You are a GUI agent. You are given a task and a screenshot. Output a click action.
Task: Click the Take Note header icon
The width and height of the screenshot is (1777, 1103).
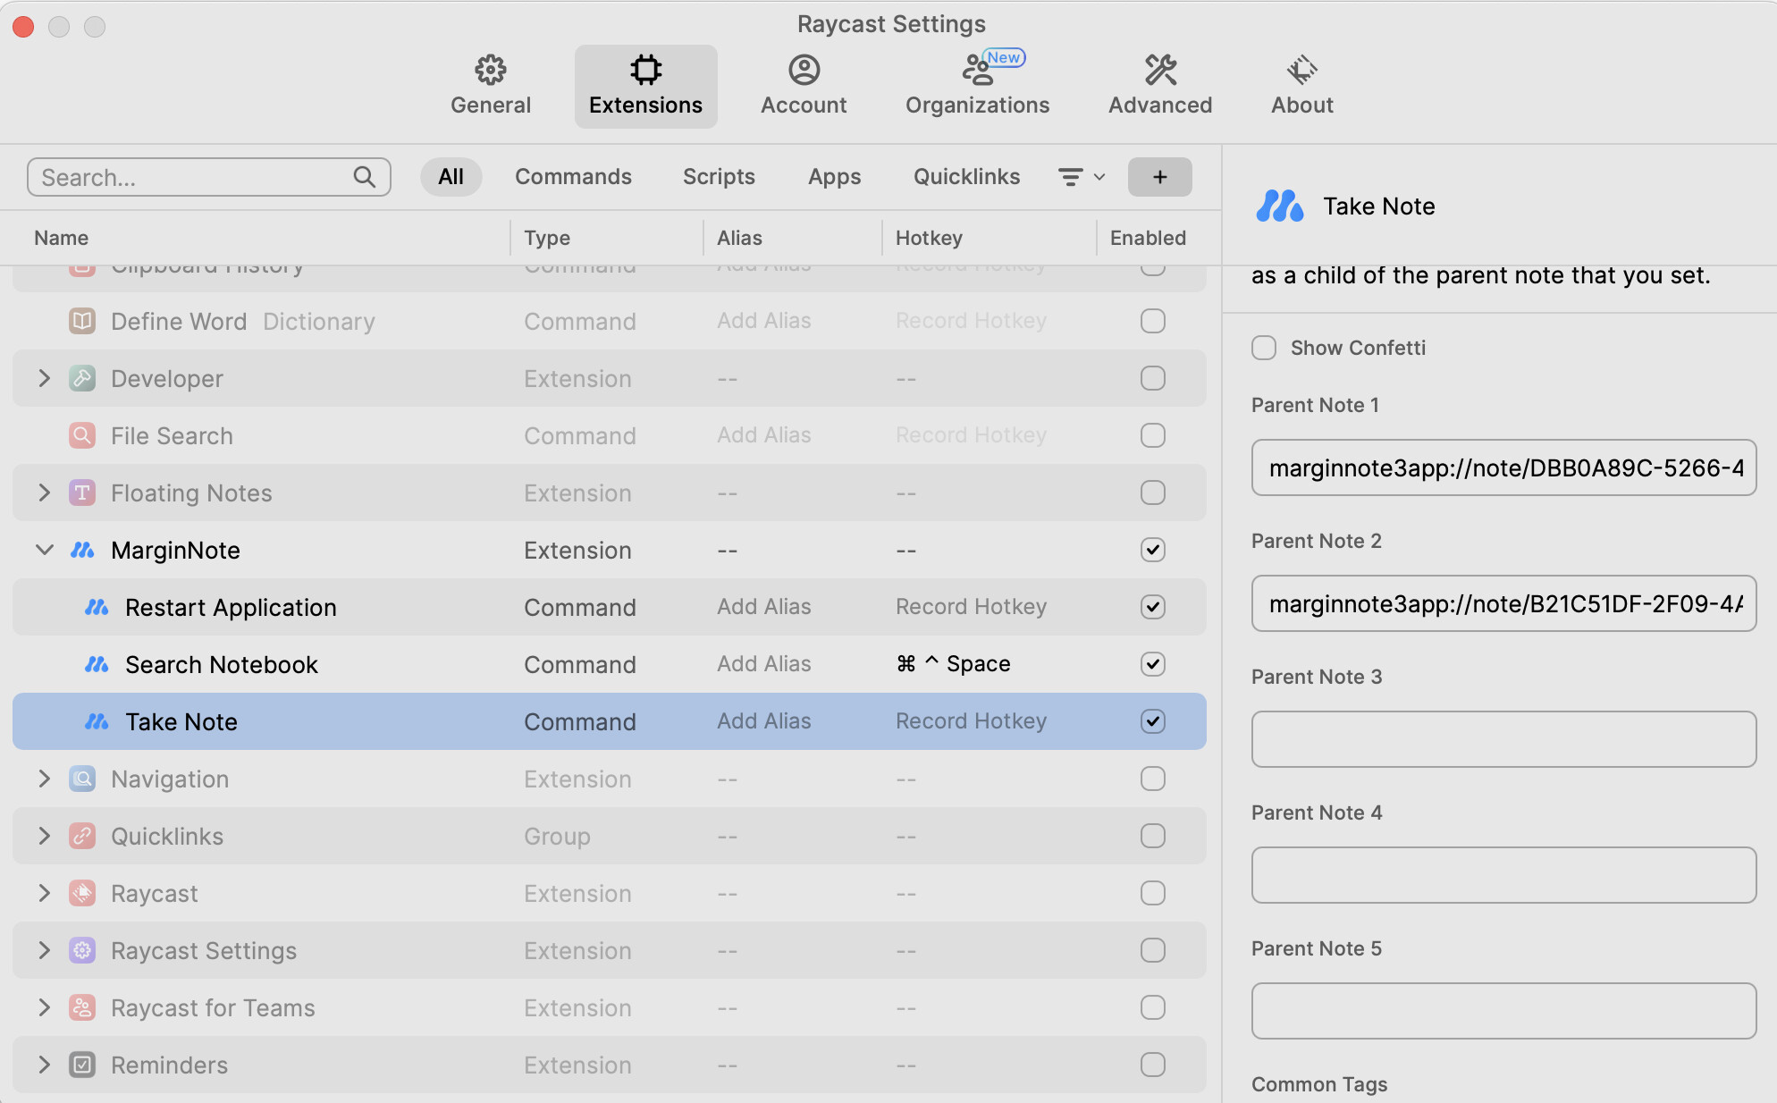pyautogui.click(x=1279, y=206)
